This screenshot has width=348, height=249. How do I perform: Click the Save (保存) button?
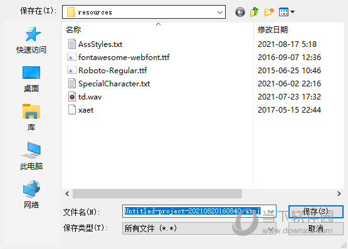point(316,211)
